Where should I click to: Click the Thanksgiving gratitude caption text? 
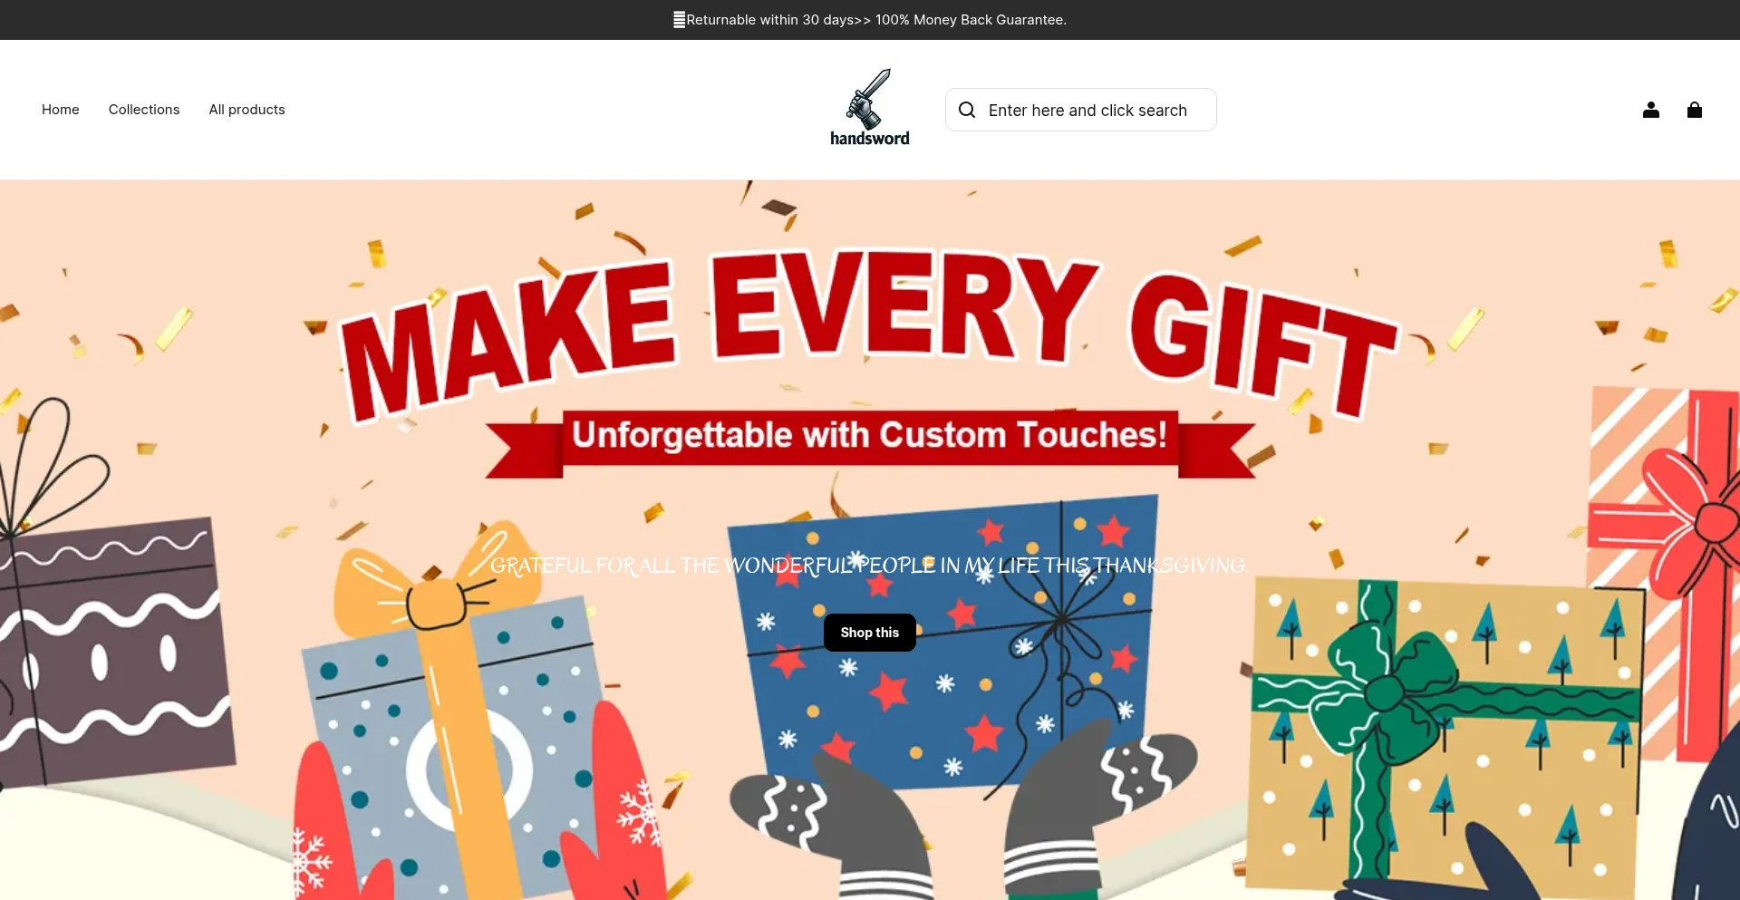870,566
